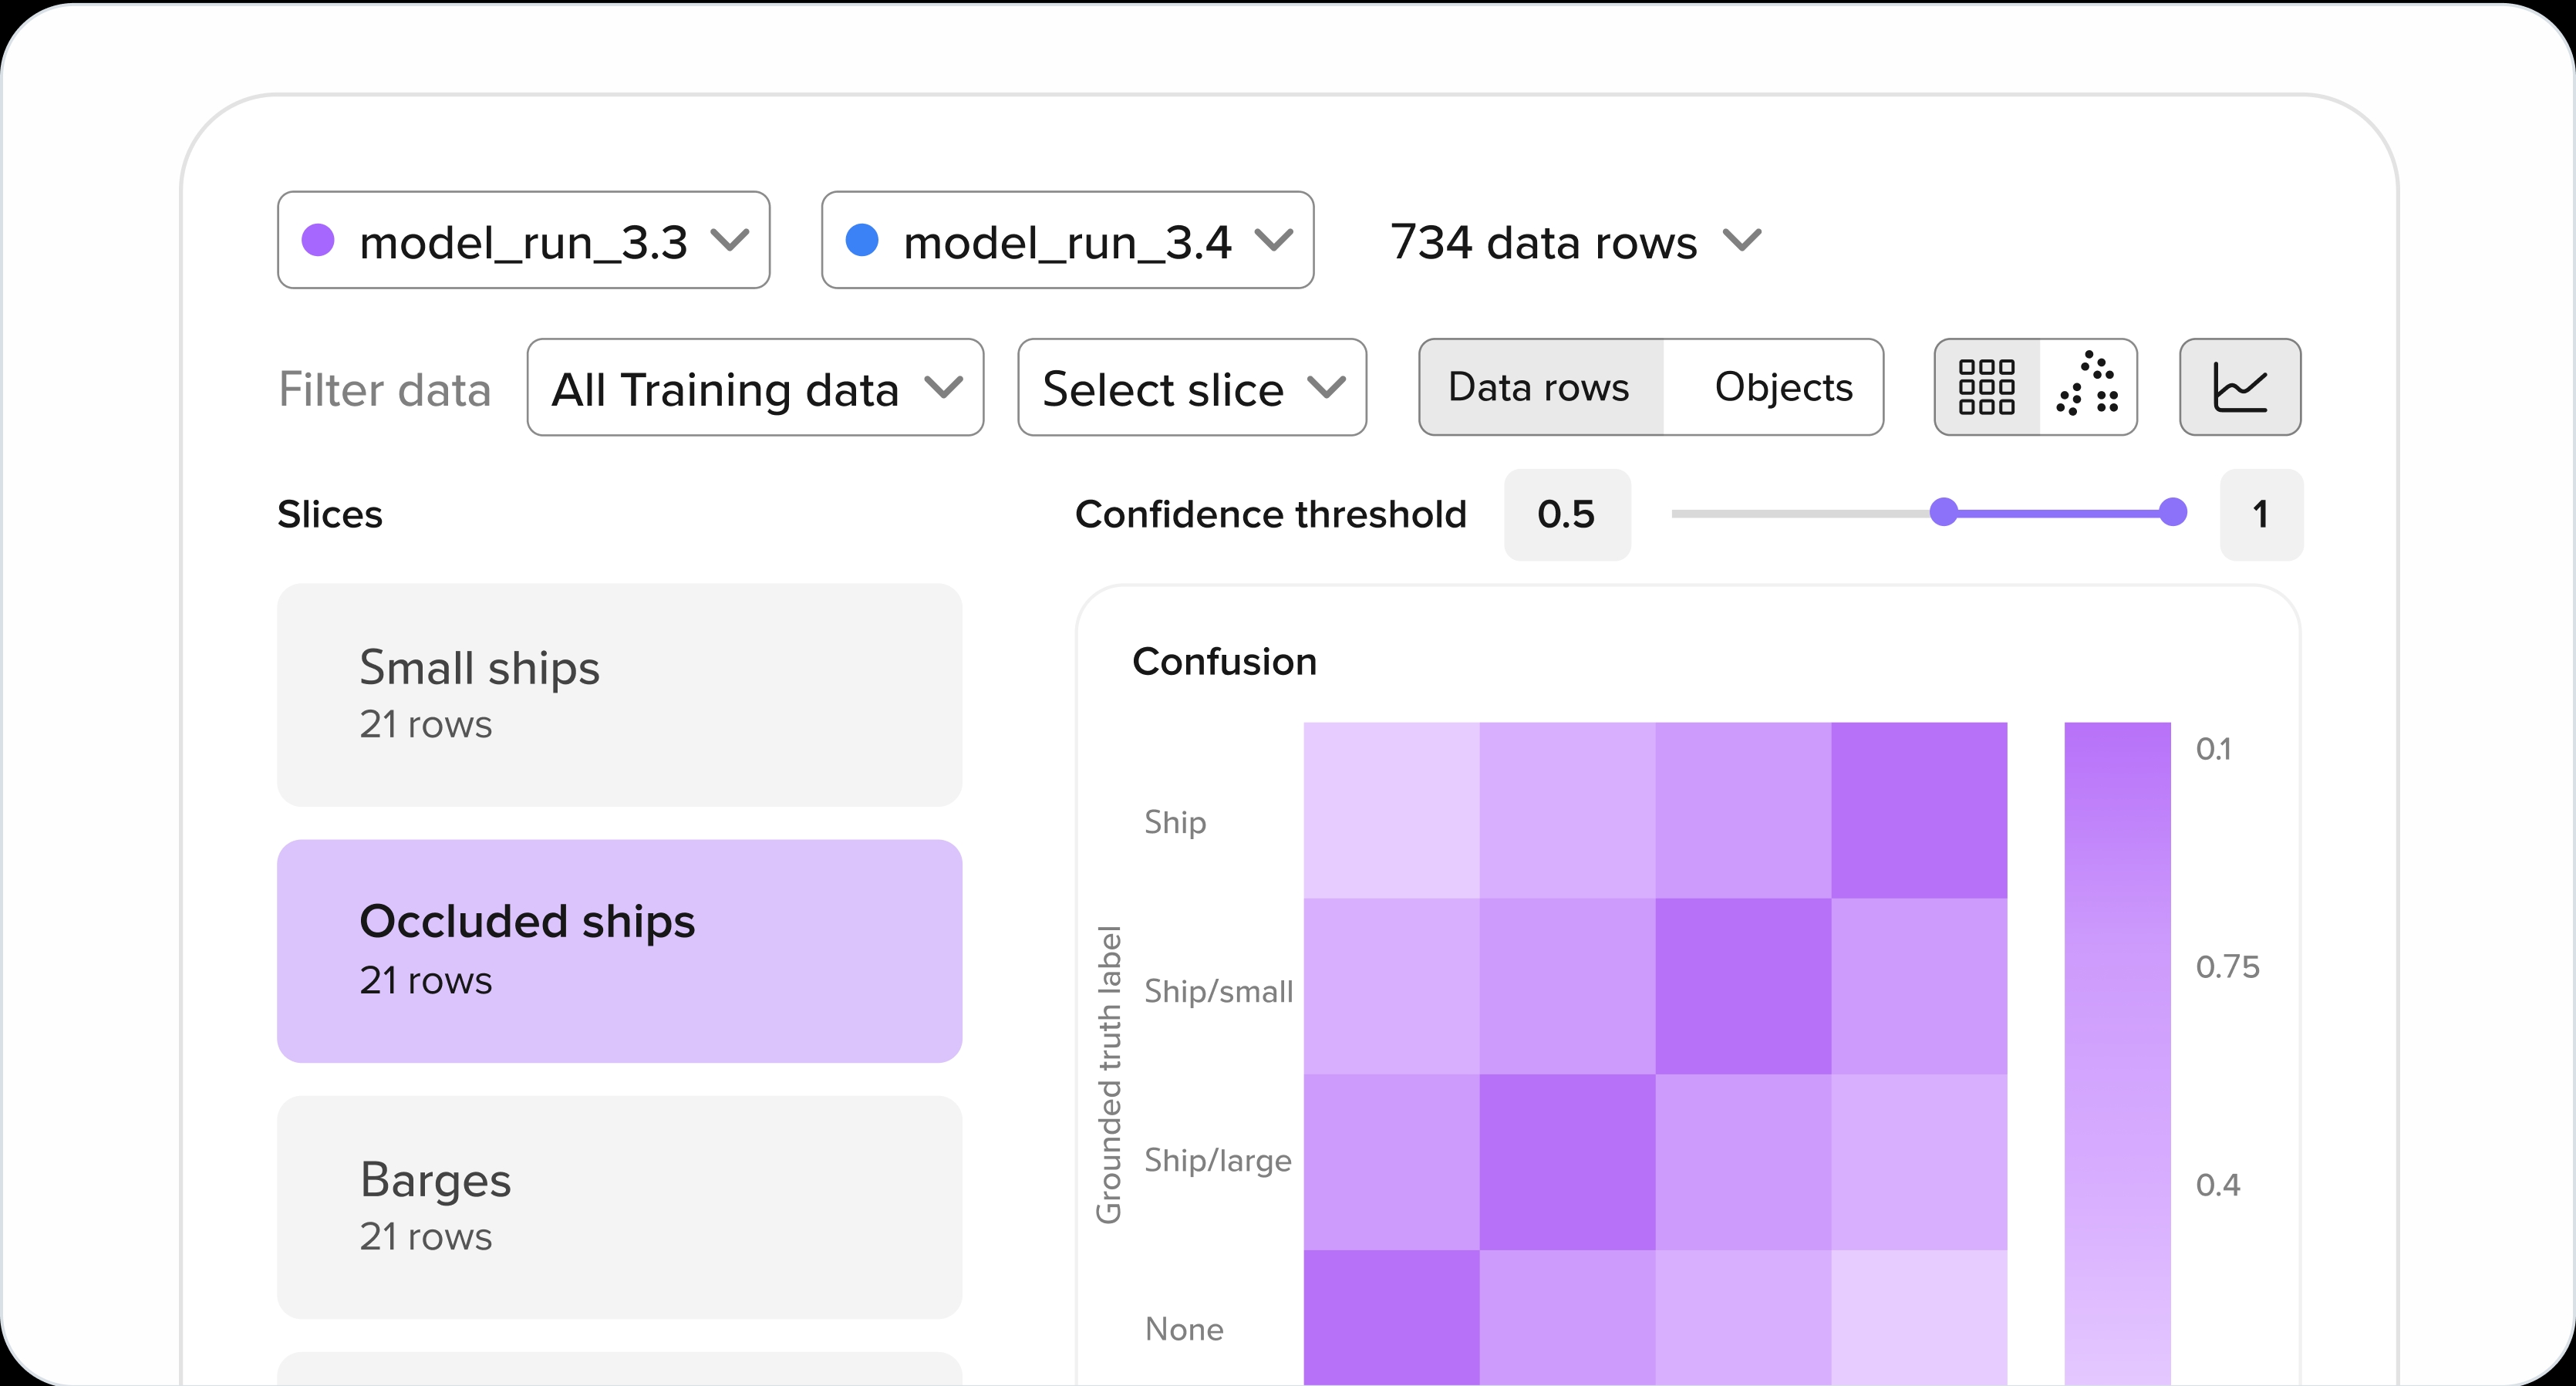Open the Select slice dropdown
Image resolution: width=2576 pixels, height=1386 pixels.
1192,388
